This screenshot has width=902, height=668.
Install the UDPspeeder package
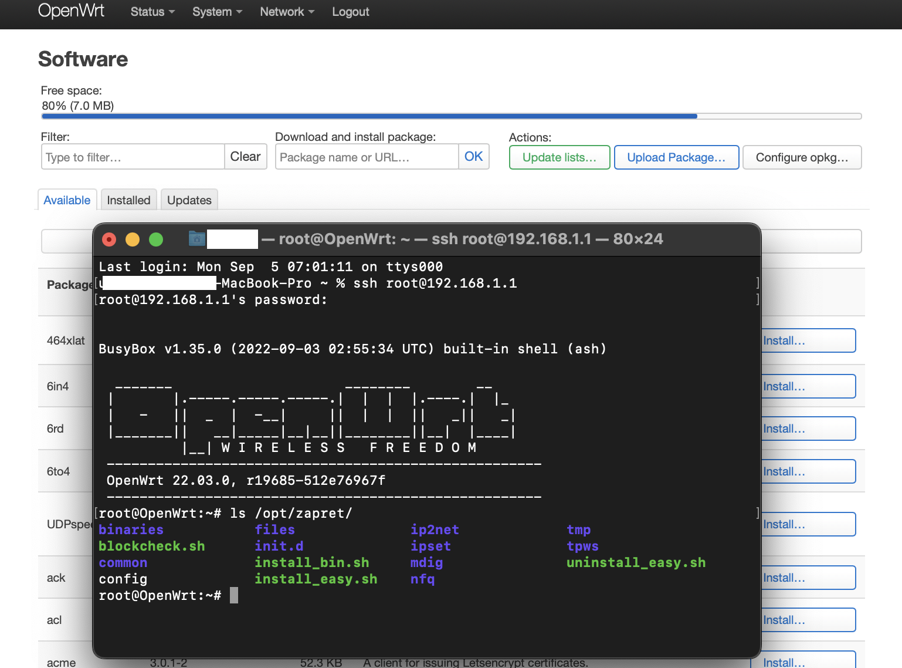(809, 524)
